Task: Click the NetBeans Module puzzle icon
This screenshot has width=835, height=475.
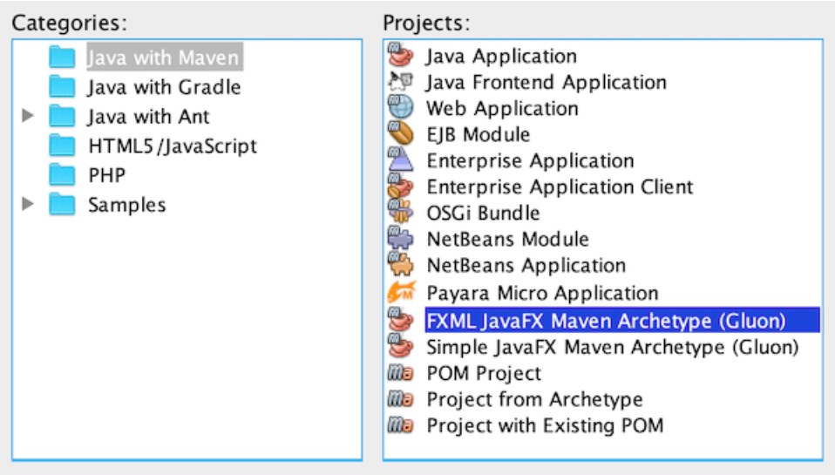Action: click(x=400, y=237)
